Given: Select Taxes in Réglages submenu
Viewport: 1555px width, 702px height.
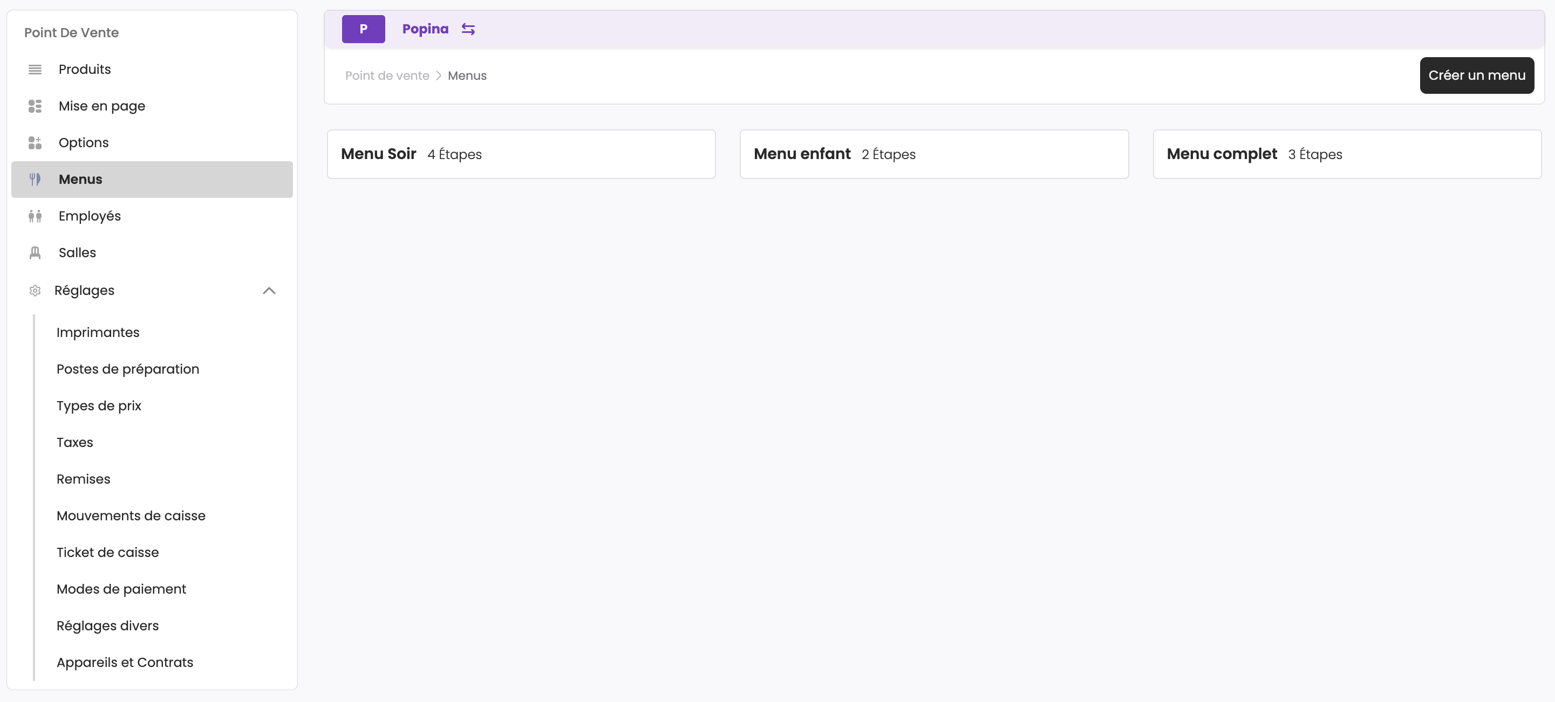Looking at the screenshot, I should pos(75,442).
